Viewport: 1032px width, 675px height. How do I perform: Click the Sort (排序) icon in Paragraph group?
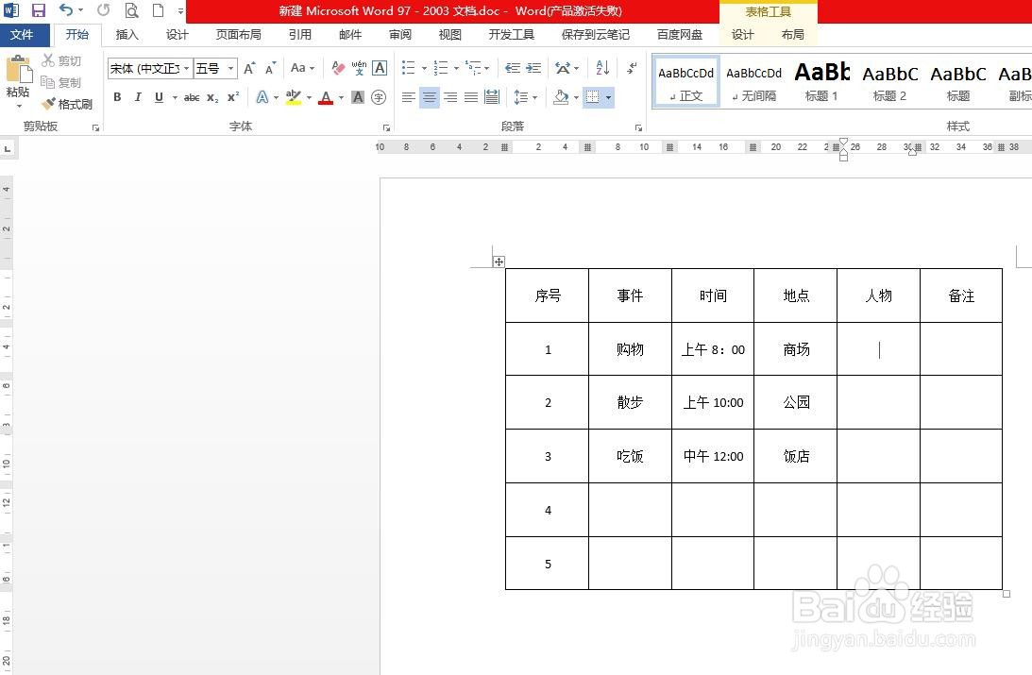[601, 69]
